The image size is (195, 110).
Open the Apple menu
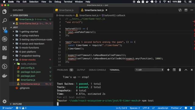point(4,2)
